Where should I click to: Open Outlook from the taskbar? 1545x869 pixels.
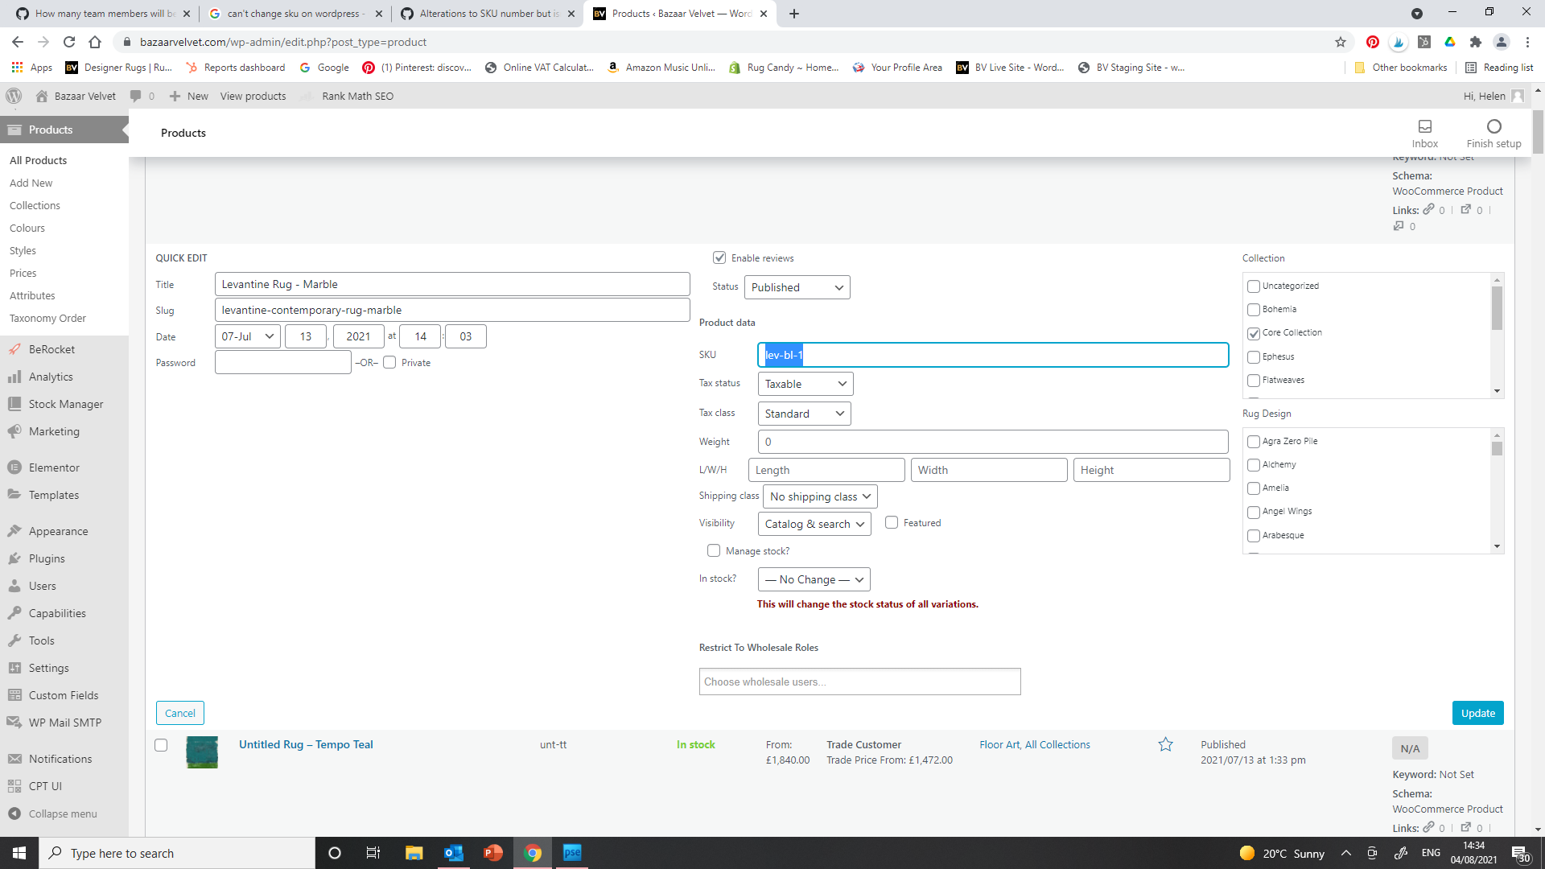[x=453, y=852]
